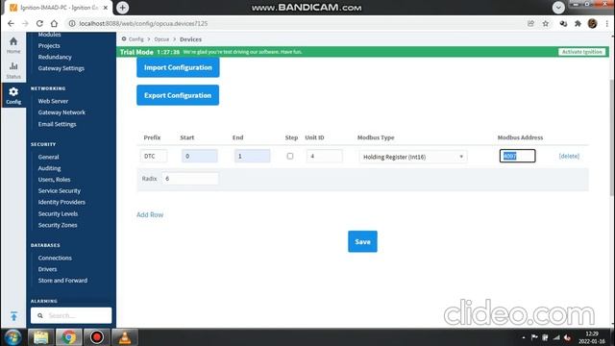Click the page vertical scrollbar
615x346 pixels.
point(612,137)
